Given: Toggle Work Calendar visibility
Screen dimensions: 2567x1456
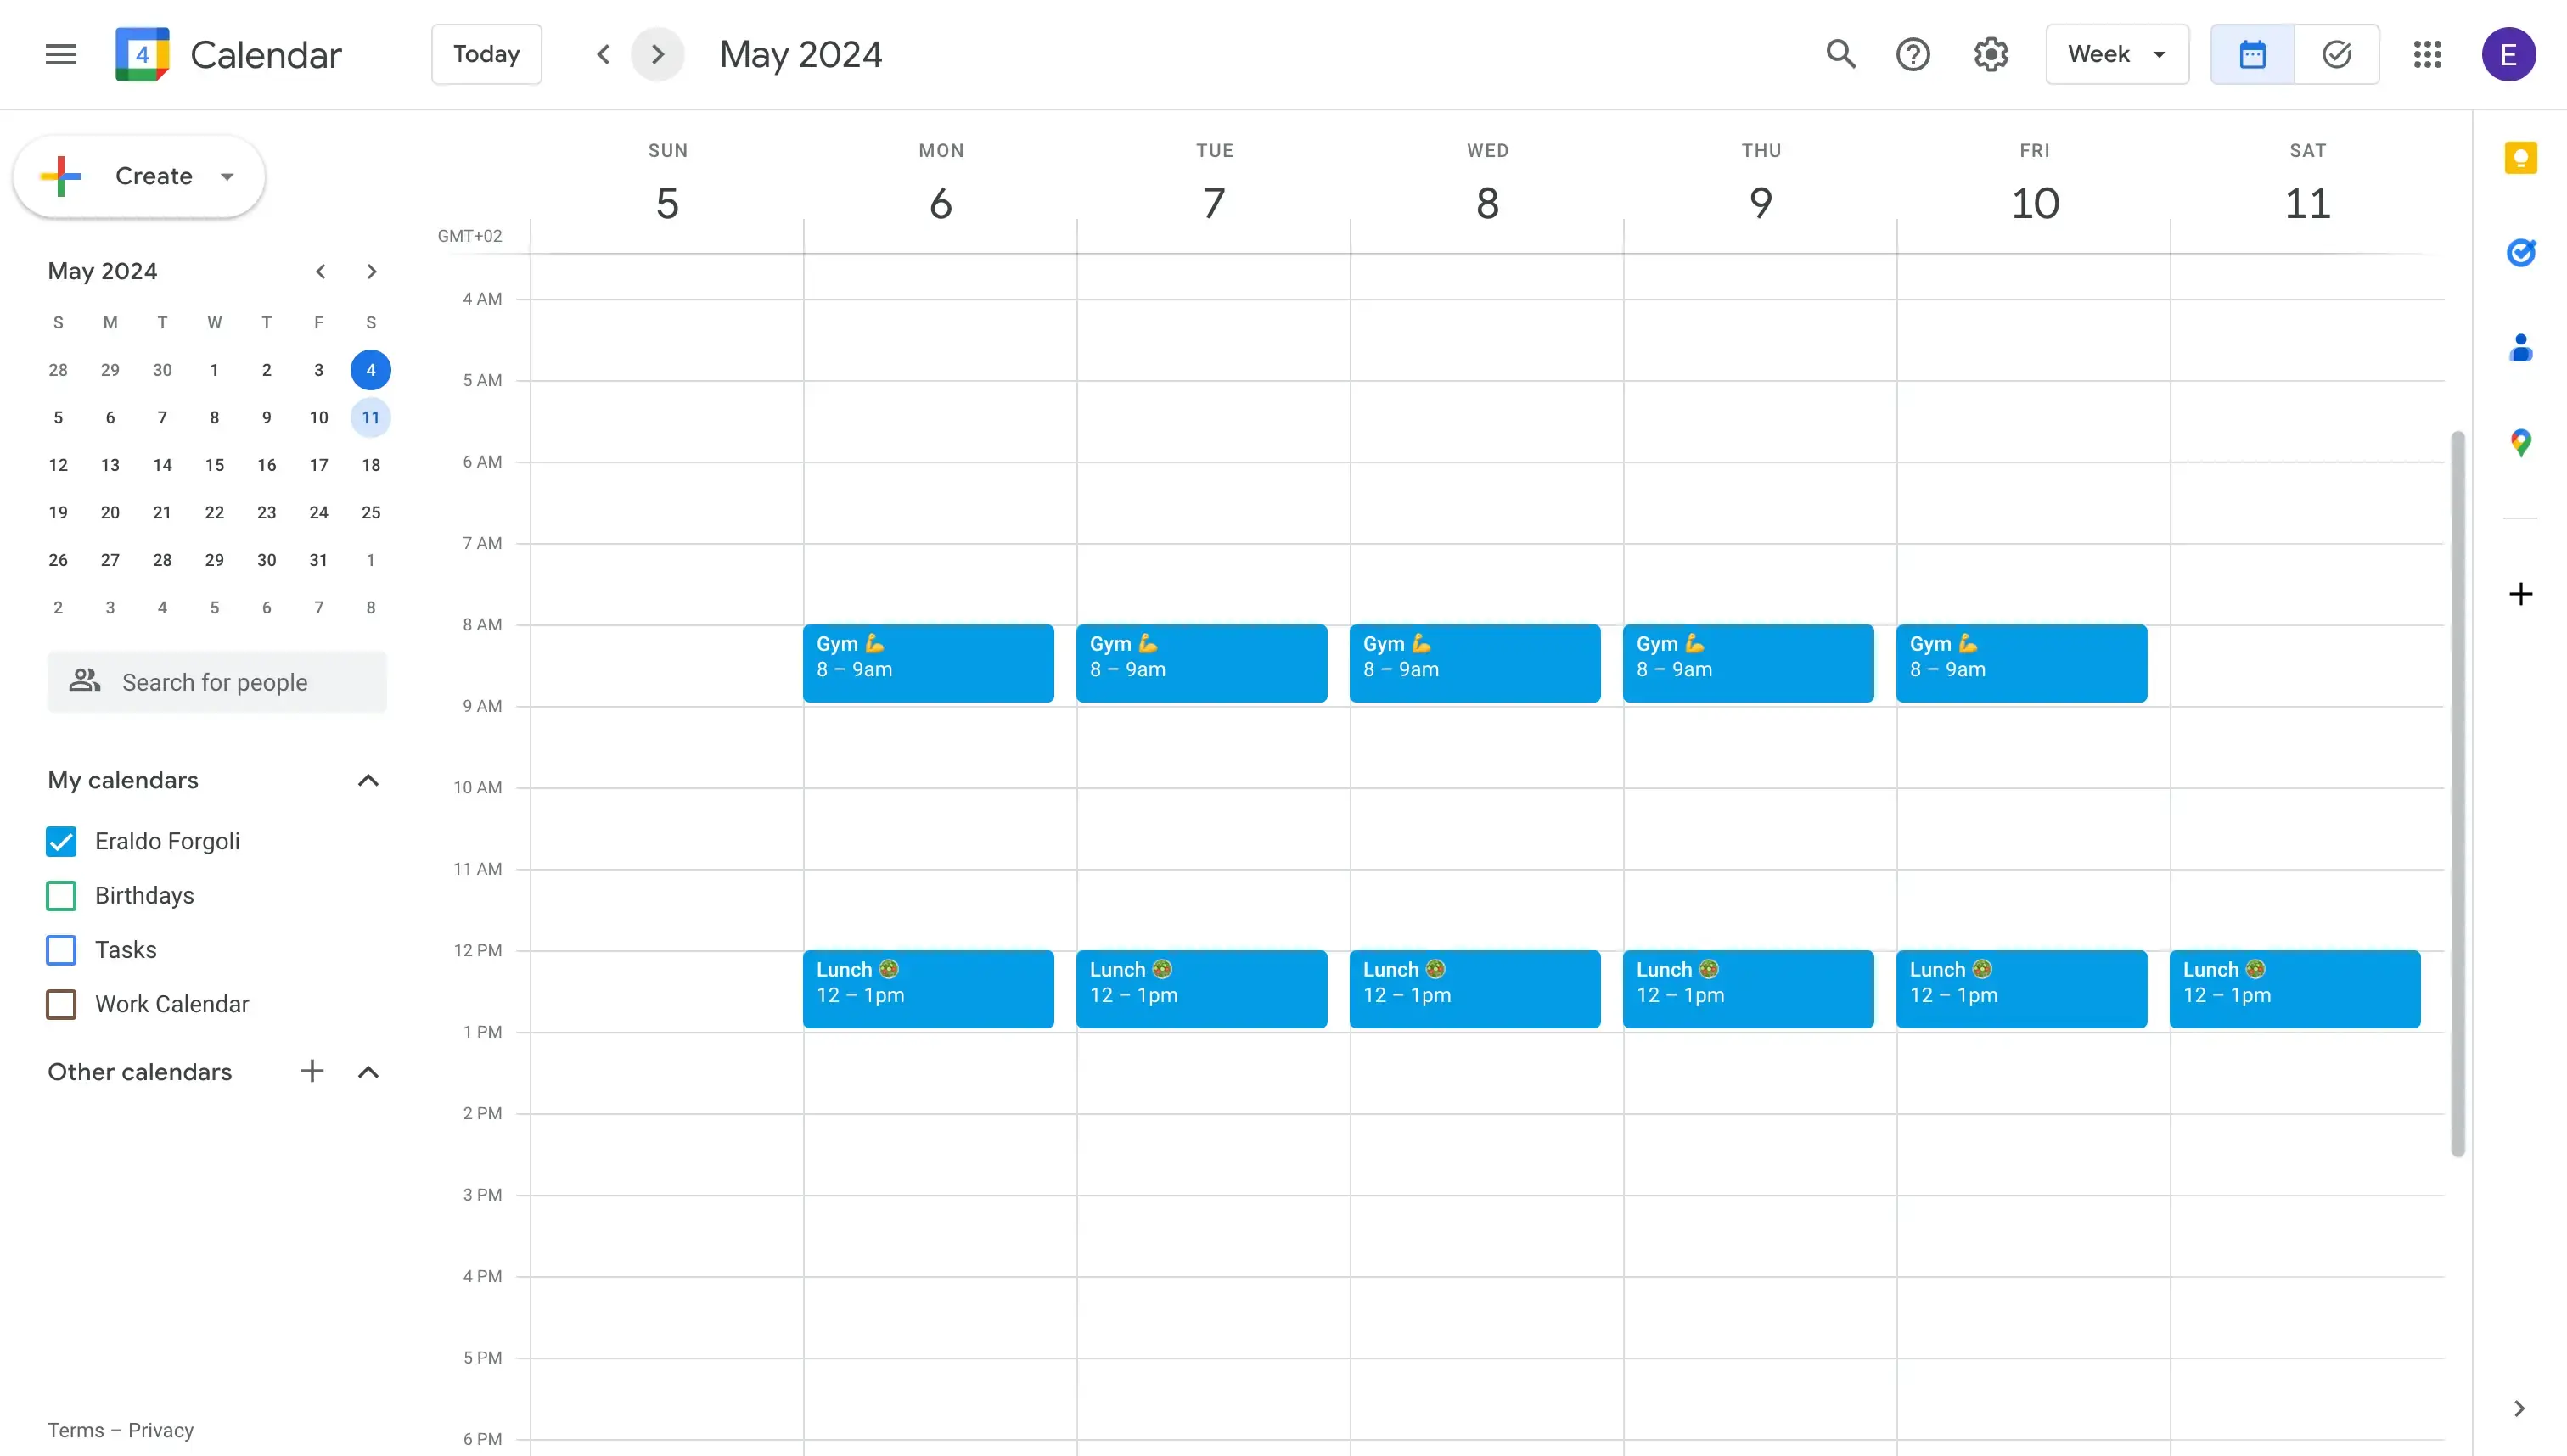Looking at the screenshot, I should pos(62,1005).
